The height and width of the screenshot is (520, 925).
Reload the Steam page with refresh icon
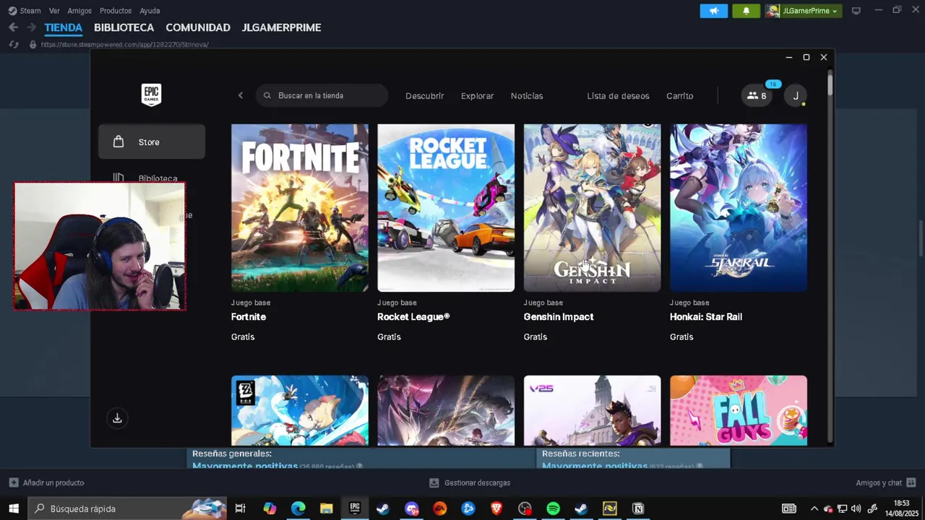point(13,45)
